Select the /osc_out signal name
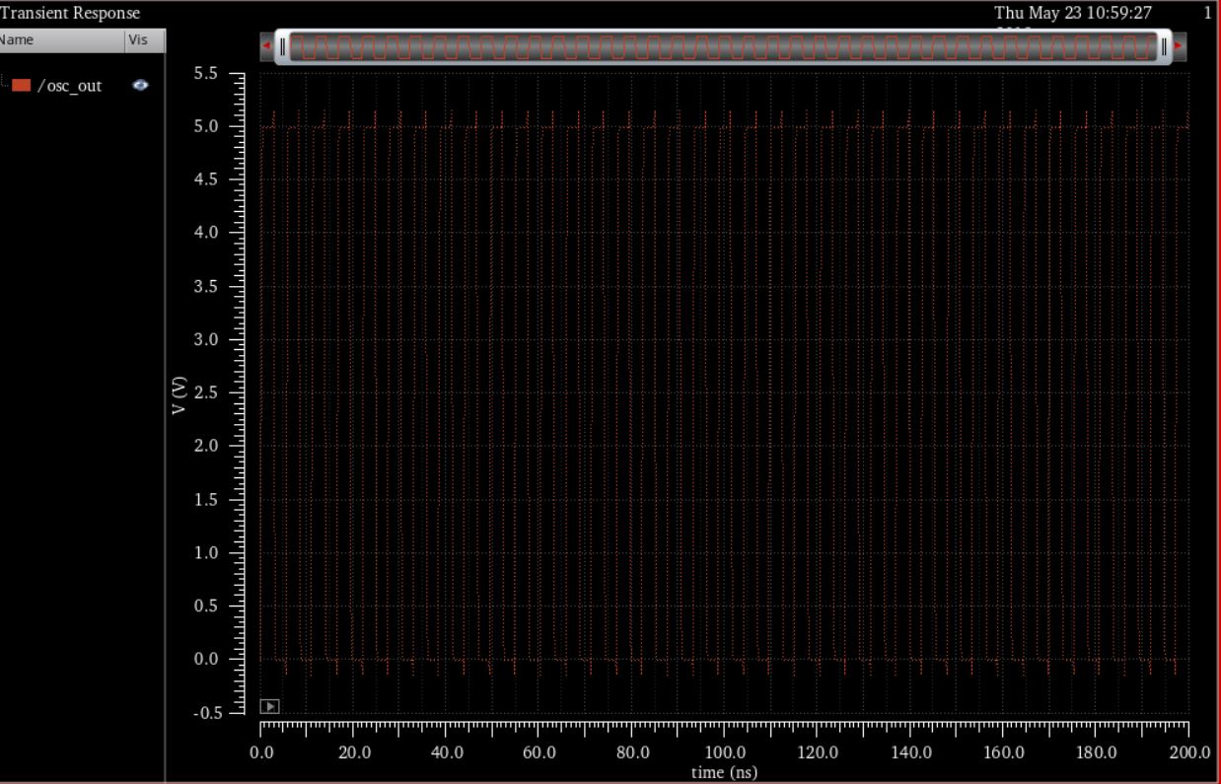This screenshot has width=1221, height=784. (69, 86)
